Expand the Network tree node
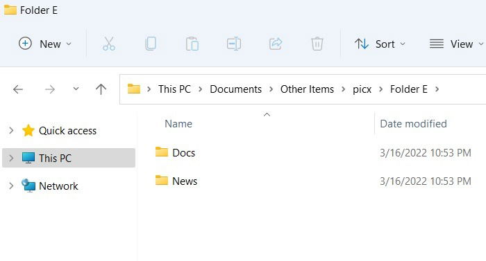486x261 pixels. [x=11, y=186]
